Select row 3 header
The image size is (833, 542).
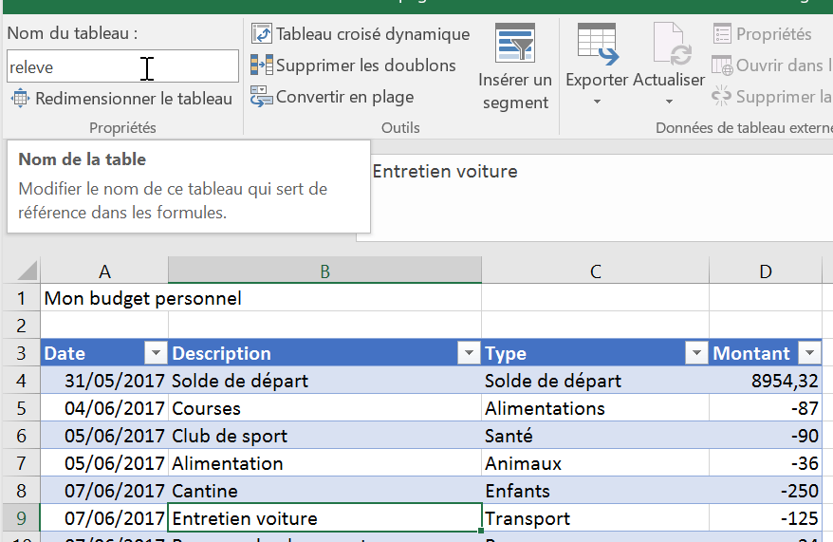(21, 353)
